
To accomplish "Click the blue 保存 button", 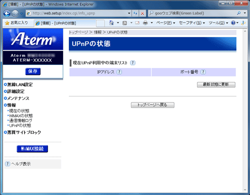I will (33, 71).
